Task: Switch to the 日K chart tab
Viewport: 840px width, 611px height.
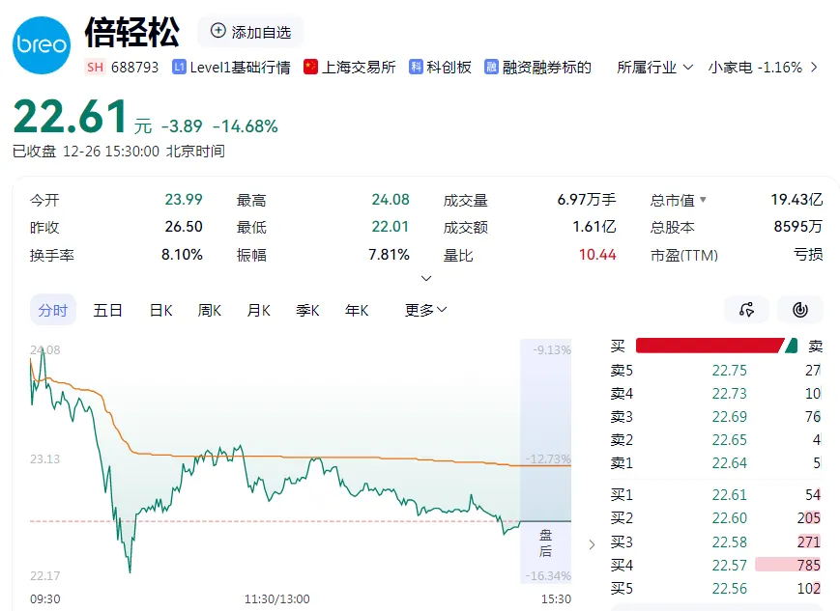Action: click(x=160, y=310)
